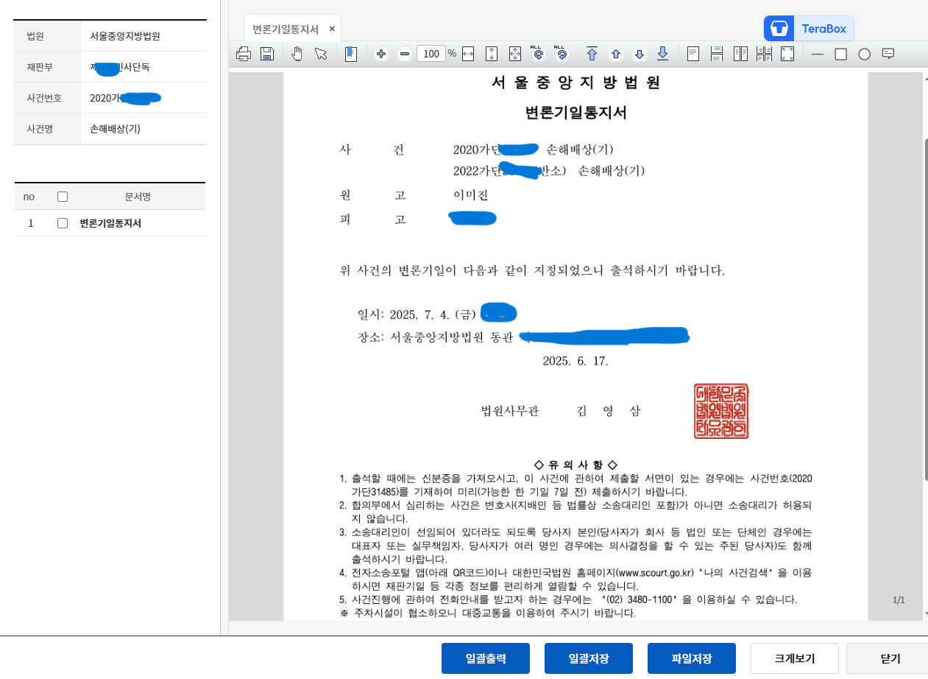928x679 pixels.
Task: Open the Print dialog icon
Action: click(243, 53)
